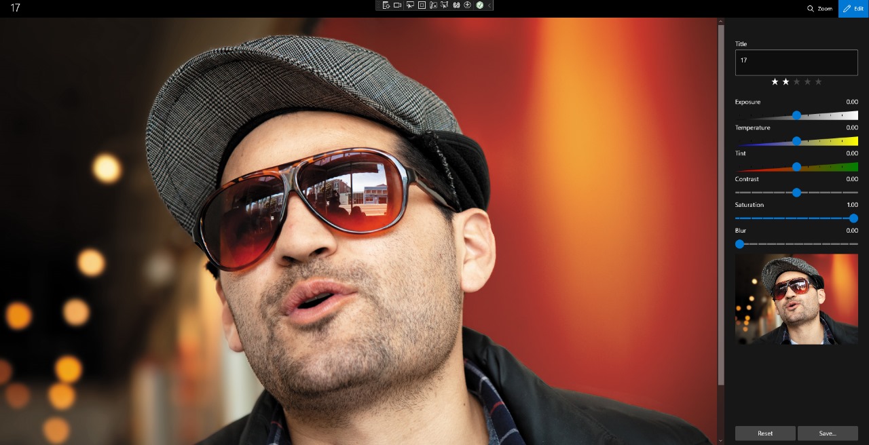Toggle the binding failures link icon

point(456,5)
